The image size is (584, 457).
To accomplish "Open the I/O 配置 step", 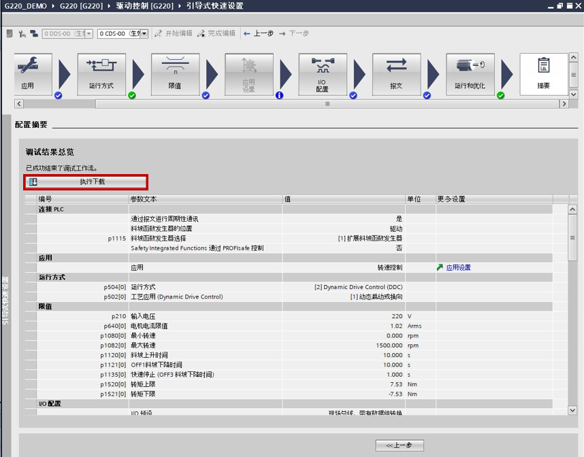I will pyautogui.click(x=322, y=75).
